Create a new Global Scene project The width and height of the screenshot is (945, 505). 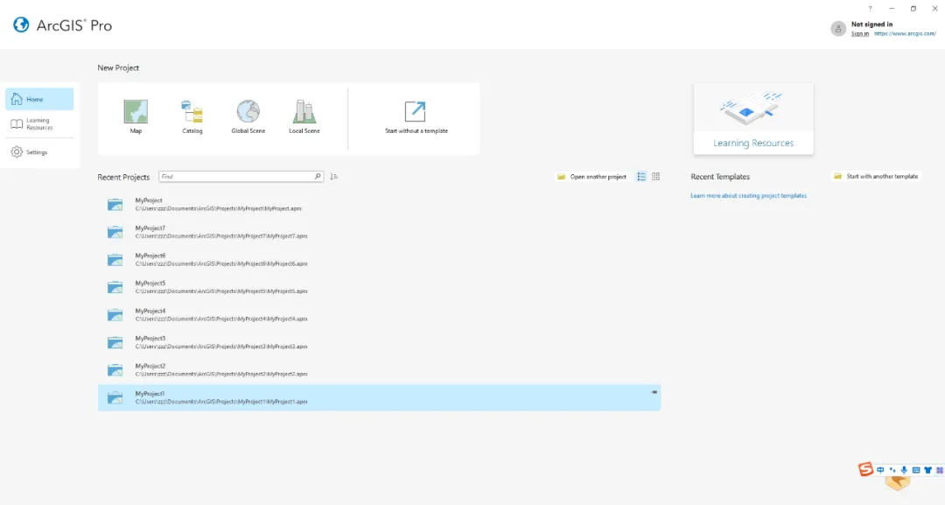(x=248, y=117)
